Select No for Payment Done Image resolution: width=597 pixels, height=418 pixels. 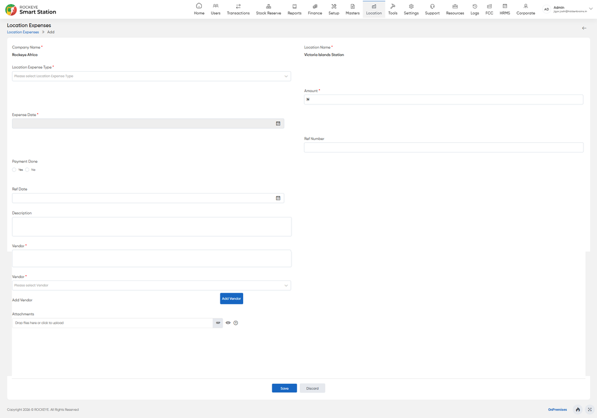pos(27,170)
